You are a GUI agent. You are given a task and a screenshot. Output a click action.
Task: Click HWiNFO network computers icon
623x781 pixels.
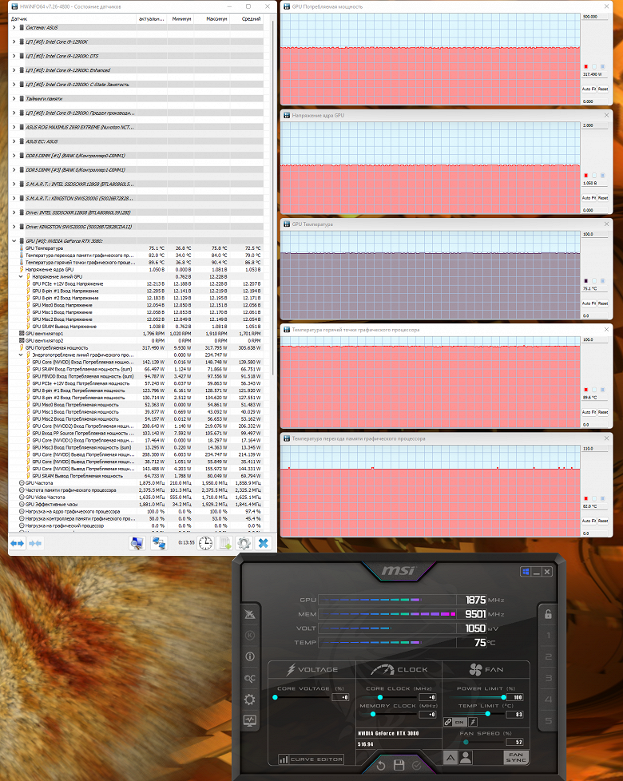tap(159, 543)
